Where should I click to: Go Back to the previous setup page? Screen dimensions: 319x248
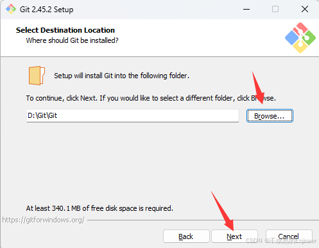pyautogui.click(x=186, y=236)
